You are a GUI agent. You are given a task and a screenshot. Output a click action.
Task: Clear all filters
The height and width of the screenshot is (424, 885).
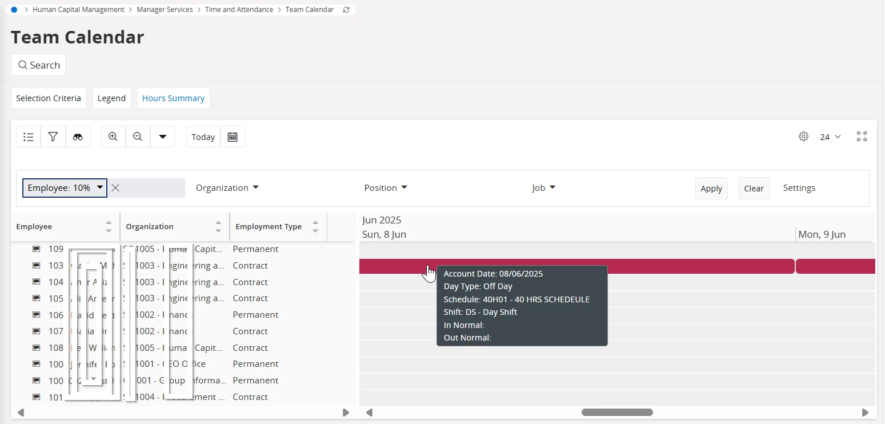pyautogui.click(x=754, y=189)
